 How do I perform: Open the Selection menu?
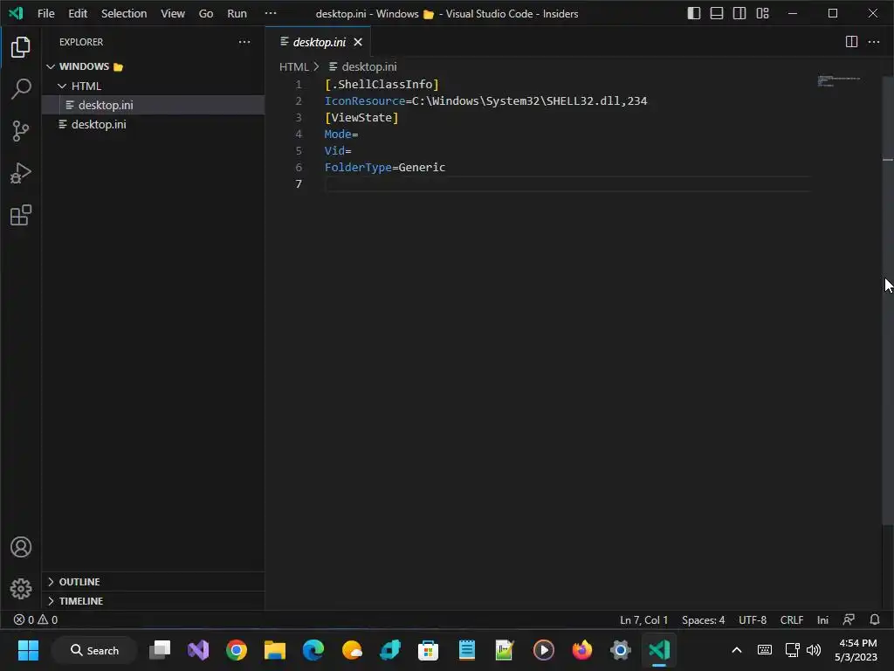click(x=124, y=13)
